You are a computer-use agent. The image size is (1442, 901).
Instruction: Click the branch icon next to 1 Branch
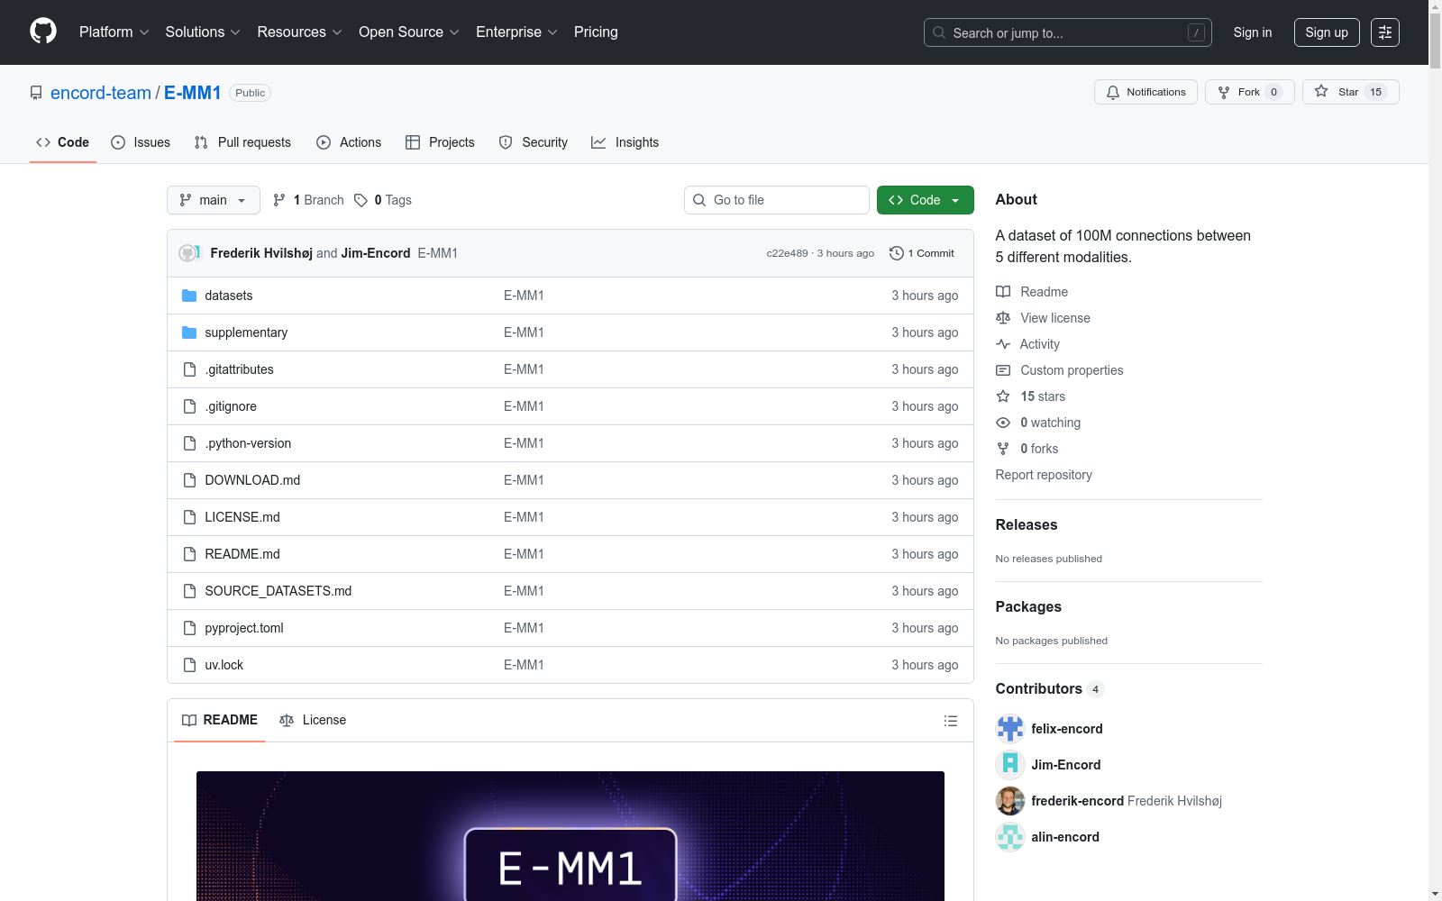[279, 200]
